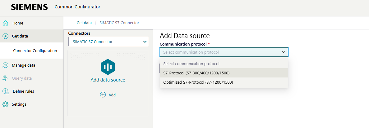The image size is (369, 128).
Task: Select S7-Protocol (S7-300/400/1200/1500) option
Action: pyautogui.click(x=224, y=73)
